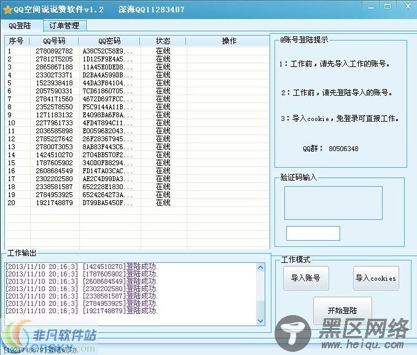The image size is (417, 355).
Task: Select row with QQ 2784171560
Action: pos(137,99)
